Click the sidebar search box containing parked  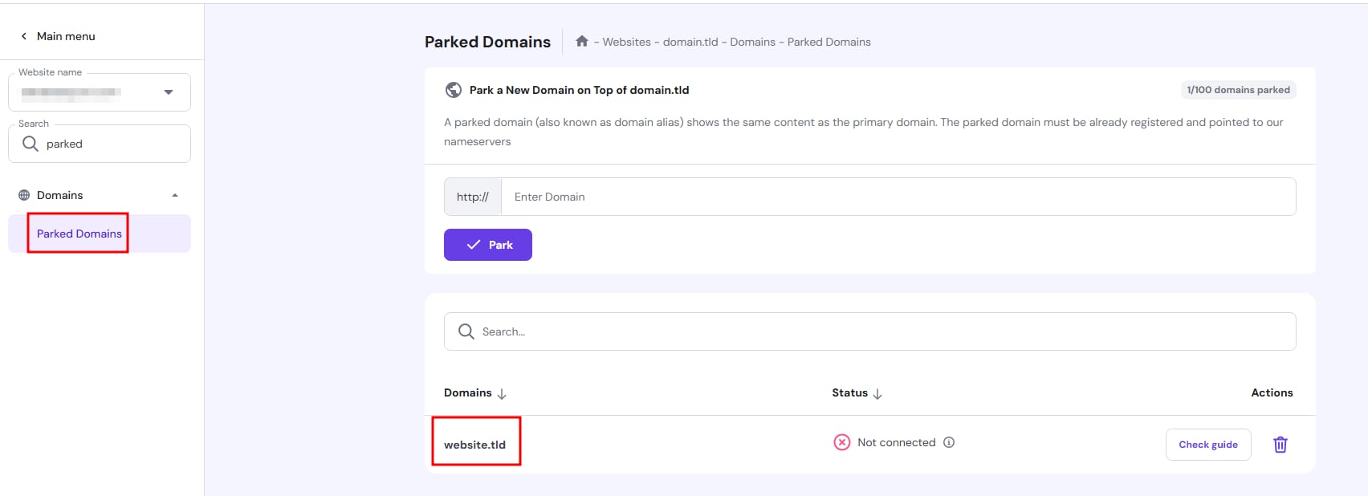(x=112, y=144)
